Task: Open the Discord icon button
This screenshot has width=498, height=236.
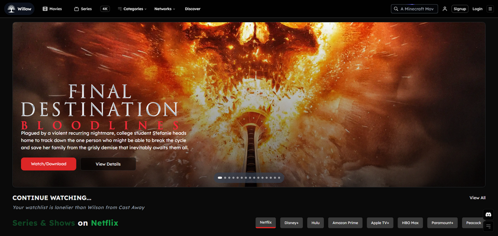Action: point(489,214)
